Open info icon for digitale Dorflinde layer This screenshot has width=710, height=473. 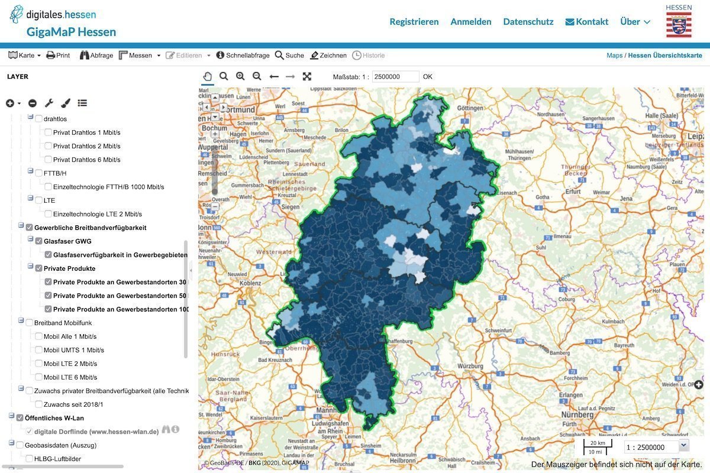pos(176,429)
